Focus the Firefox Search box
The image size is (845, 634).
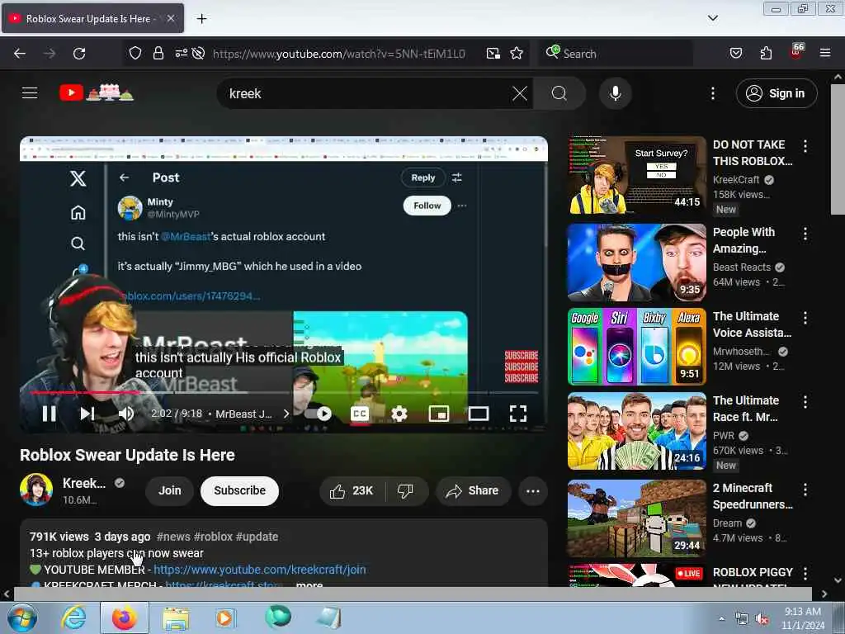coord(614,54)
